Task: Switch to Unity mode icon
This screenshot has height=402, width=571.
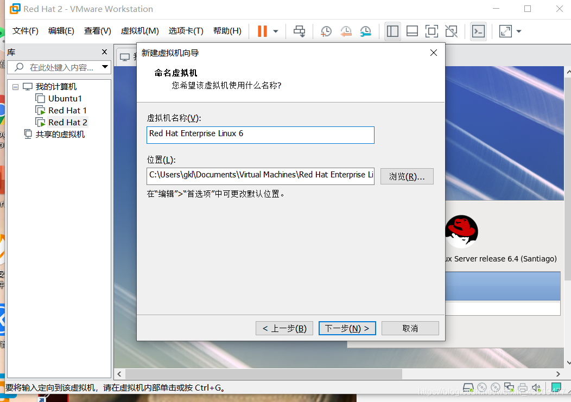Action: [x=451, y=31]
